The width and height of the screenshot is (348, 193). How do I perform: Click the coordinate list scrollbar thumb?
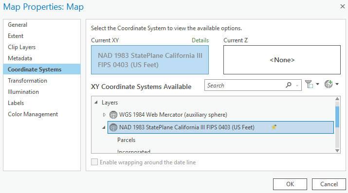pos(337,117)
